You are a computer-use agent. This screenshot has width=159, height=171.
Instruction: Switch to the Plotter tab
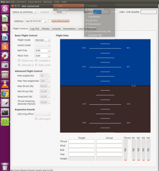click(46, 29)
